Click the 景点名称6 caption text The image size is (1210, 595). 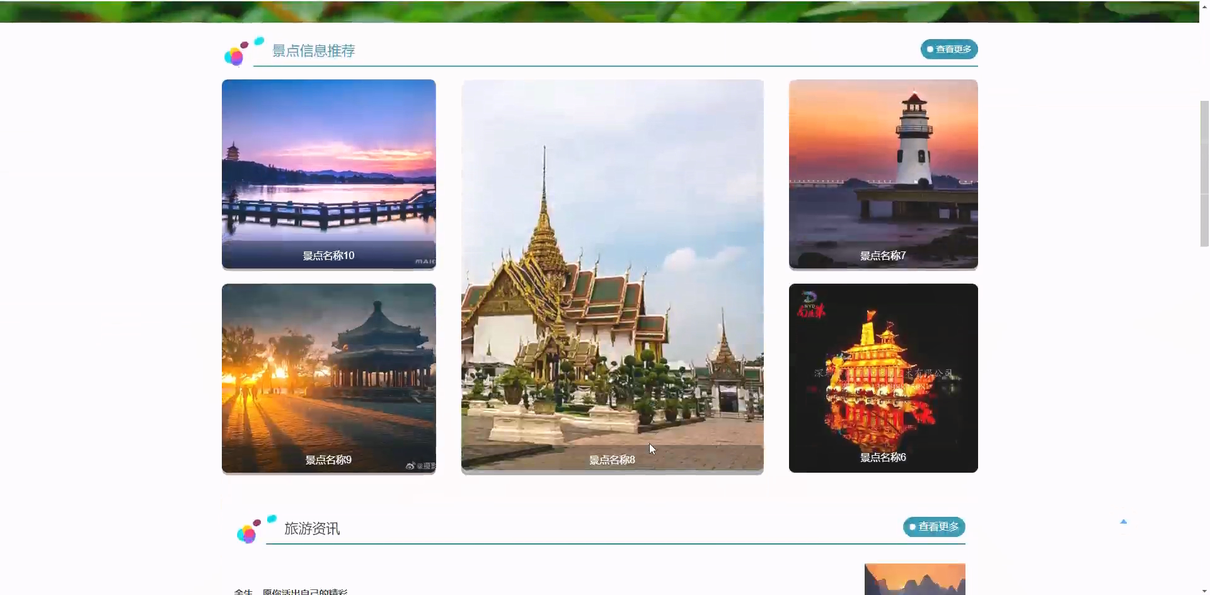(883, 457)
